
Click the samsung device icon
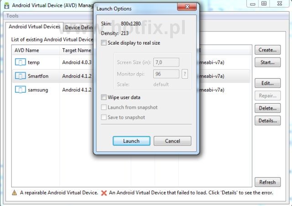(x=20, y=90)
